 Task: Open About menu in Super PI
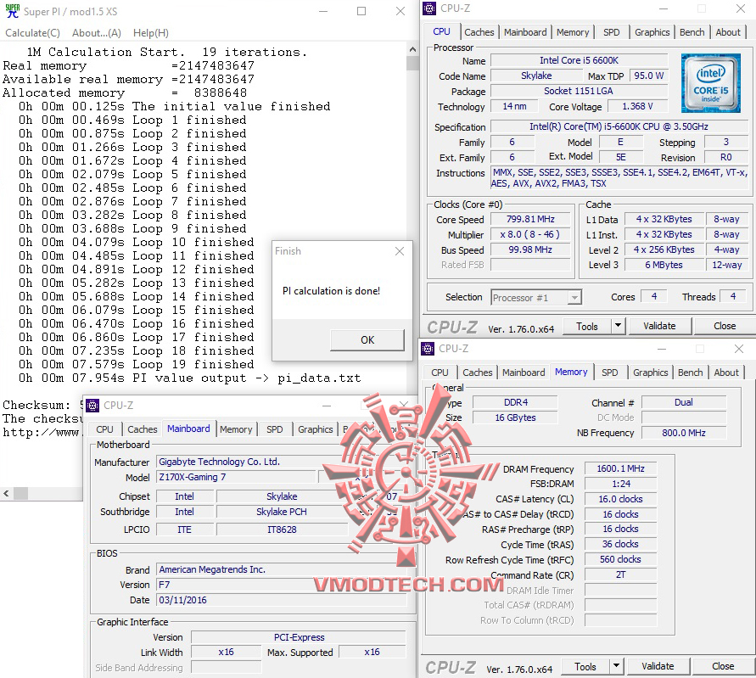click(x=97, y=33)
